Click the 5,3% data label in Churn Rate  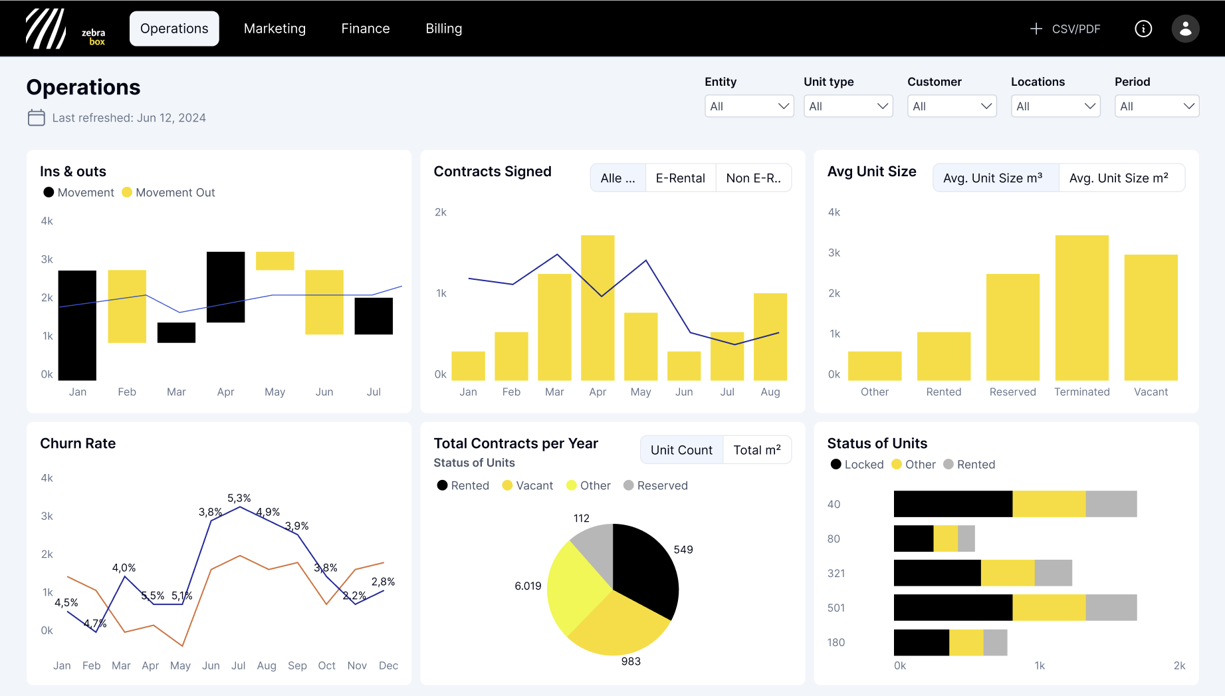pos(239,498)
